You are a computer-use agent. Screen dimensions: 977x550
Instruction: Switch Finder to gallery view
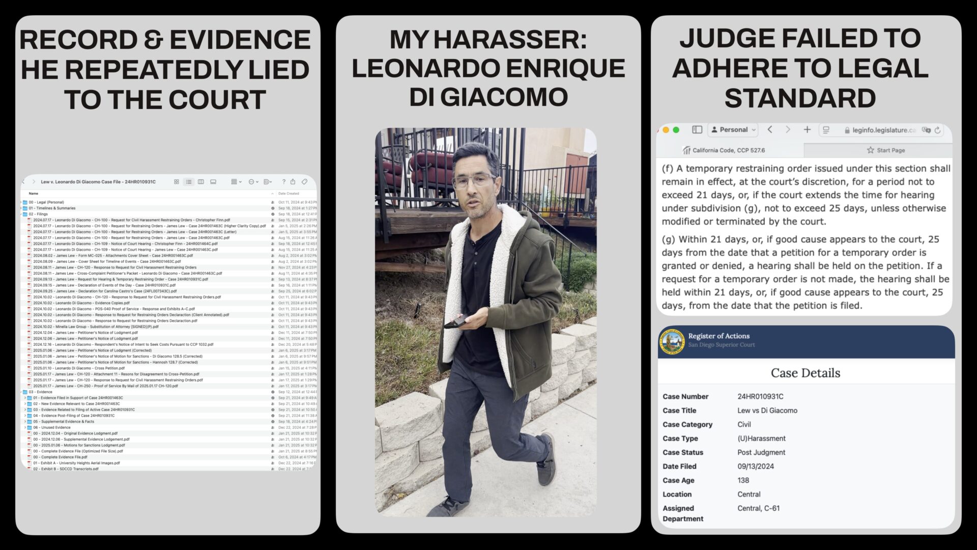213,182
